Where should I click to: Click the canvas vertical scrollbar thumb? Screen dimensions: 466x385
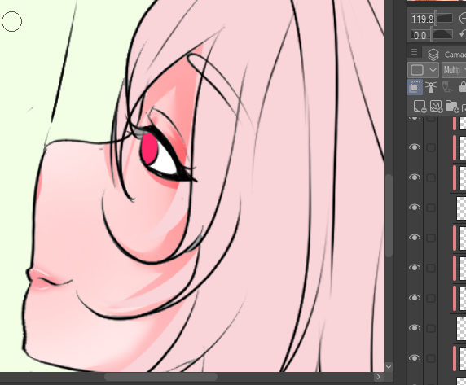[389, 216]
